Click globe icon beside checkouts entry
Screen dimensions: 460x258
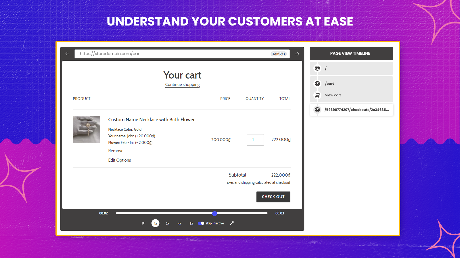click(x=317, y=110)
